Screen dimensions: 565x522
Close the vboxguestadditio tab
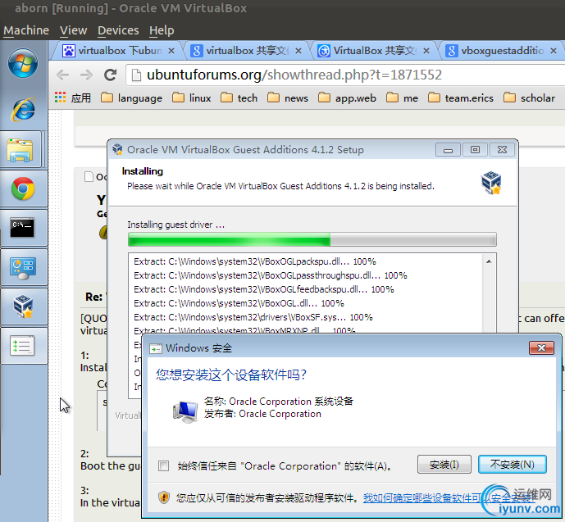(x=554, y=51)
